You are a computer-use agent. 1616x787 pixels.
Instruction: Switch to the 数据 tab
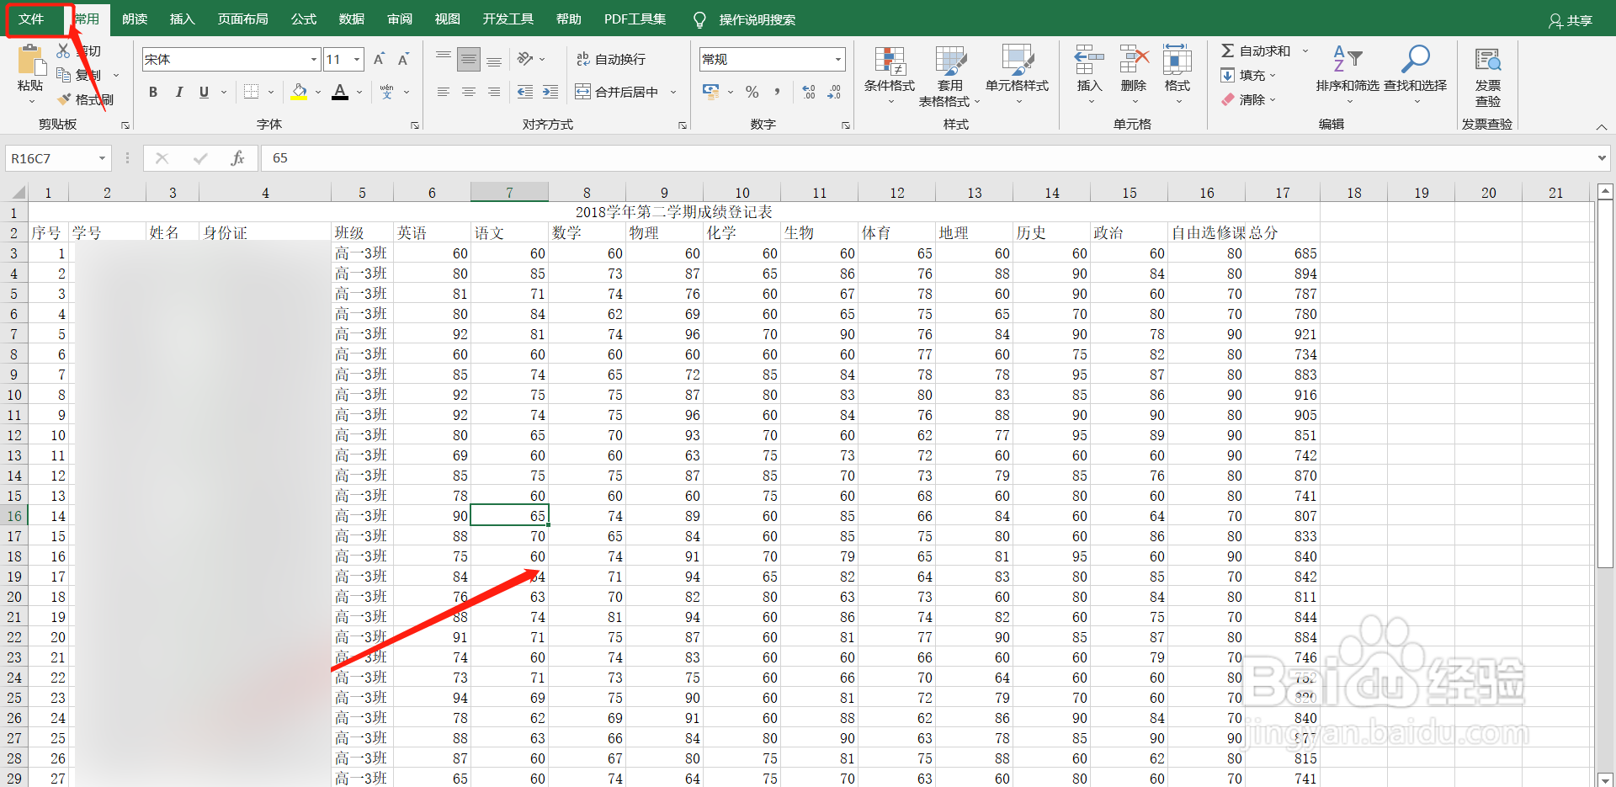pos(352,19)
